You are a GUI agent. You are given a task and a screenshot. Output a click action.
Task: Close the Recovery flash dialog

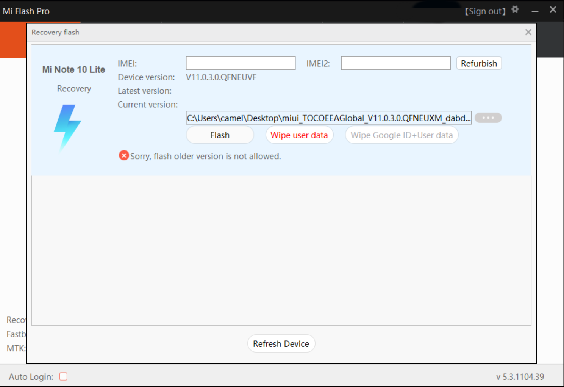pyautogui.click(x=528, y=32)
